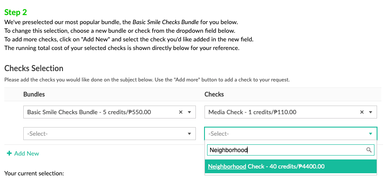This screenshot has height=184, width=390.
Task: Click the Step 2 heading
Action: pyautogui.click(x=19, y=12)
